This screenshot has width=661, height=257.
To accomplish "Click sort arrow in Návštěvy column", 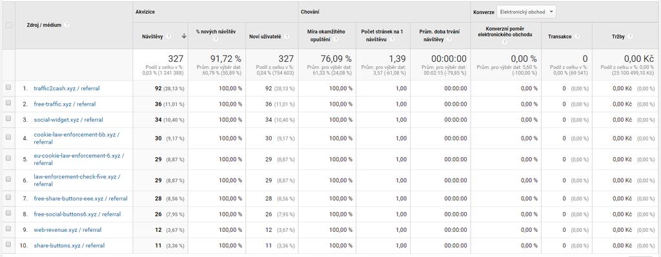I will coord(184,37).
